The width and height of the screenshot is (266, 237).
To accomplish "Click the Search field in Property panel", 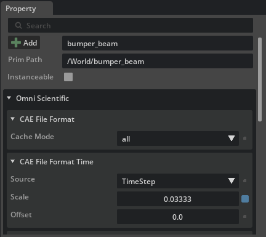I will click(x=131, y=25).
